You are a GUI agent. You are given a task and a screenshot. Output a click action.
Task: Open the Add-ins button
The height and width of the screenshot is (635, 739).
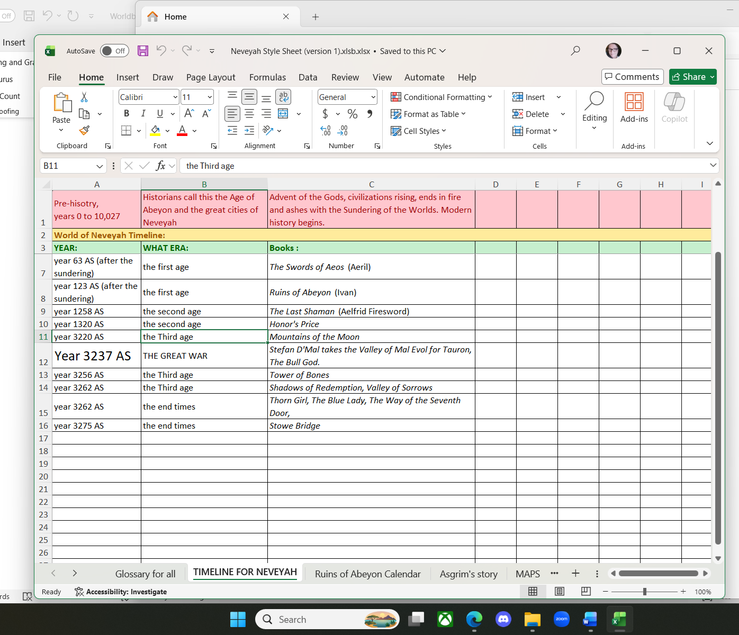pyautogui.click(x=634, y=107)
